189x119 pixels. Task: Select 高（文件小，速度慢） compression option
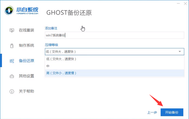tap(61, 73)
